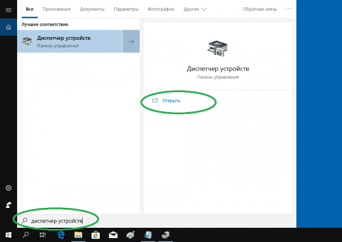Click the Обратная связь link

coord(259,9)
